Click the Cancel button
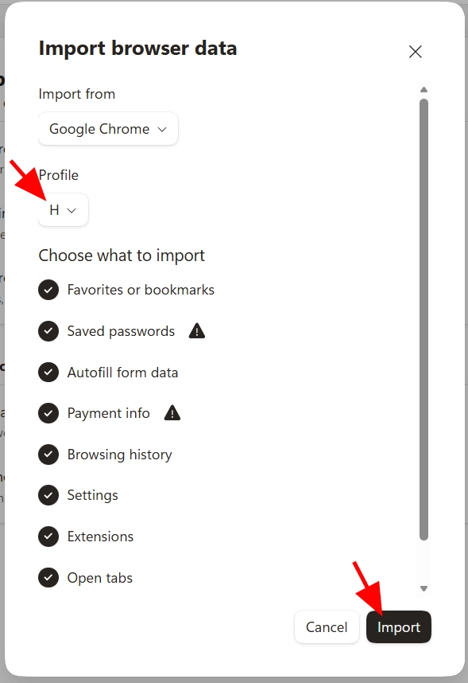Viewport: 468px width, 683px height. click(x=327, y=626)
